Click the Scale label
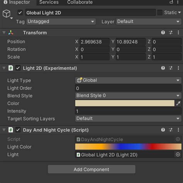183x183 pixels. point(14,57)
